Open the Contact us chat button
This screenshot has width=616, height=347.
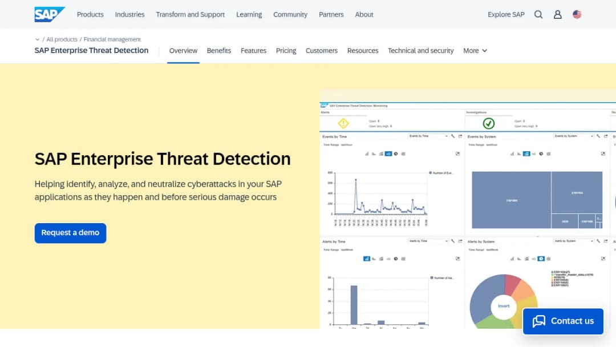point(563,321)
